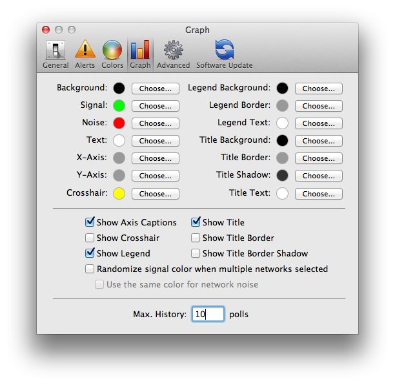
Task: Open the General preferences pane
Action: [x=56, y=54]
